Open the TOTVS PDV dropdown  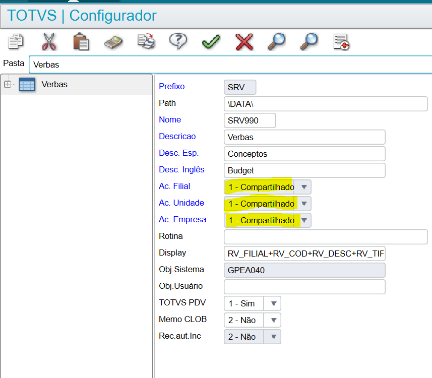273,303
